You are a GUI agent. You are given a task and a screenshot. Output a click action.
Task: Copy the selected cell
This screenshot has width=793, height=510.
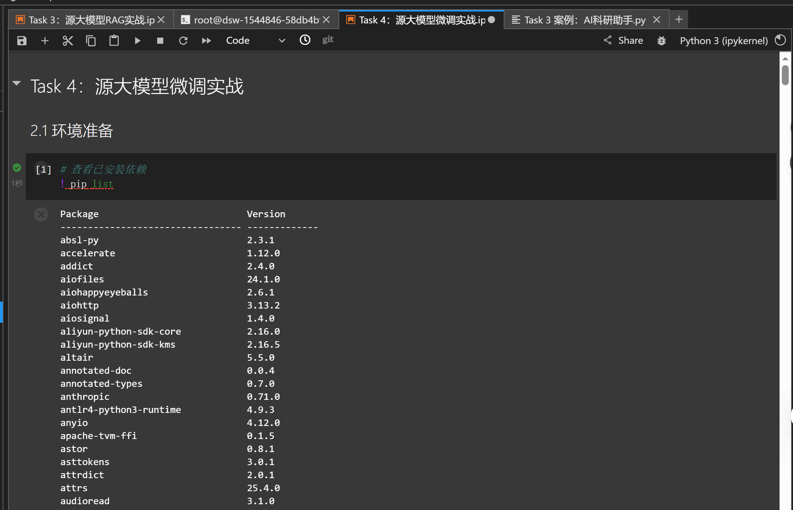[91, 41]
